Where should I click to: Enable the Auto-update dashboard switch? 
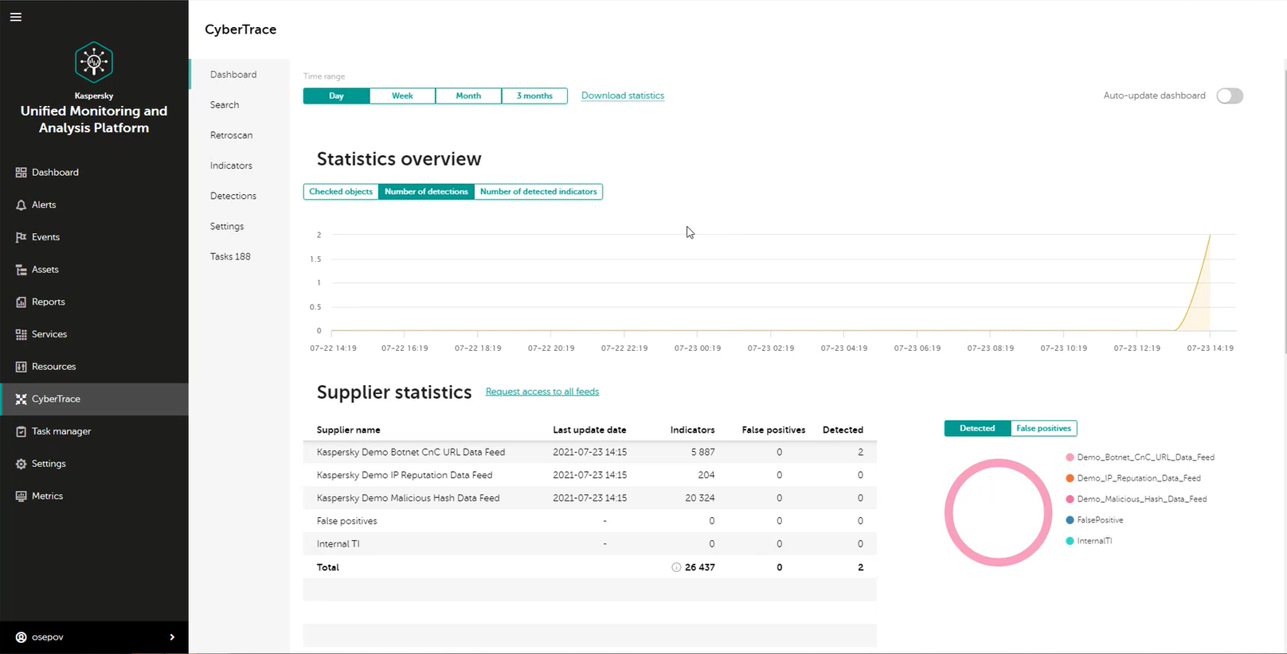click(x=1229, y=96)
